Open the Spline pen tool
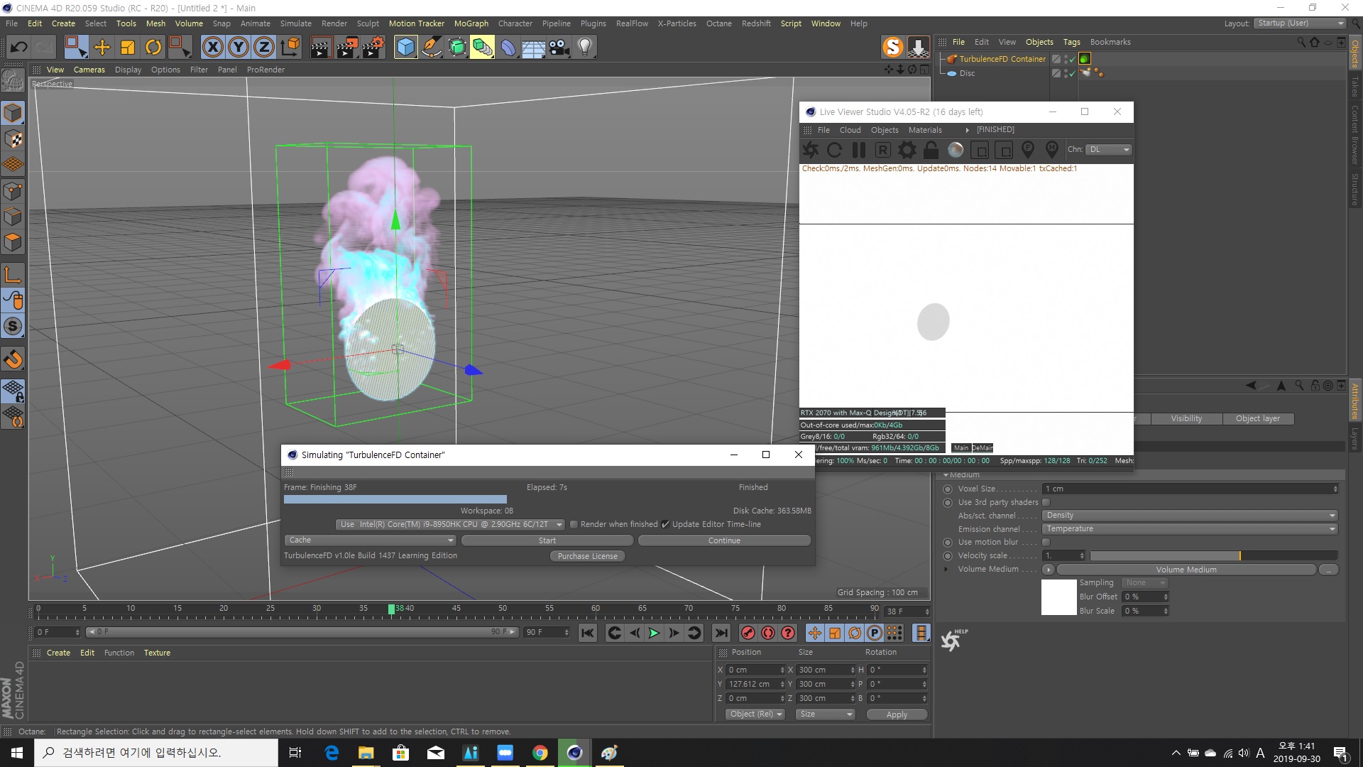This screenshot has height=767, width=1363. pyautogui.click(x=432, y=48)
